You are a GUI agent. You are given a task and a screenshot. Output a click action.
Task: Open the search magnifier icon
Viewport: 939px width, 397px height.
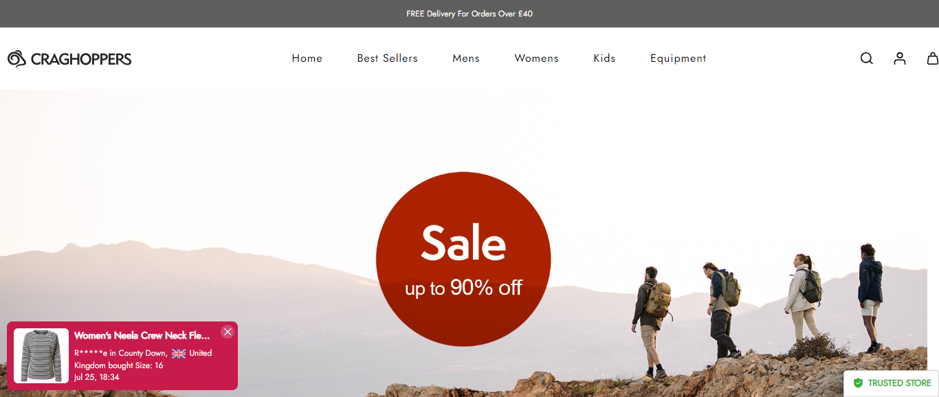866,58
